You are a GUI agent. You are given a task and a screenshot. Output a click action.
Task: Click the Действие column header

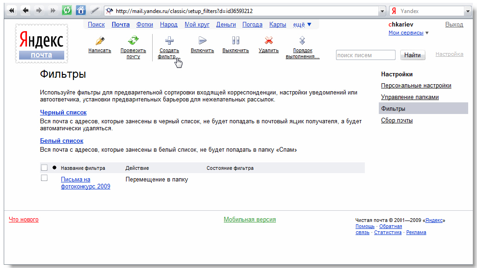coord(137,168)
